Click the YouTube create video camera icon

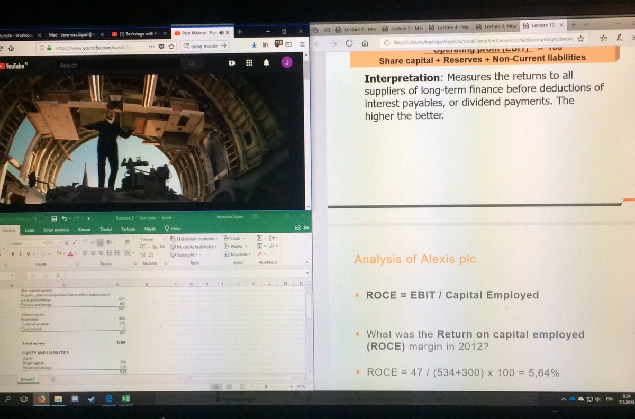click(x=232, y=63)
